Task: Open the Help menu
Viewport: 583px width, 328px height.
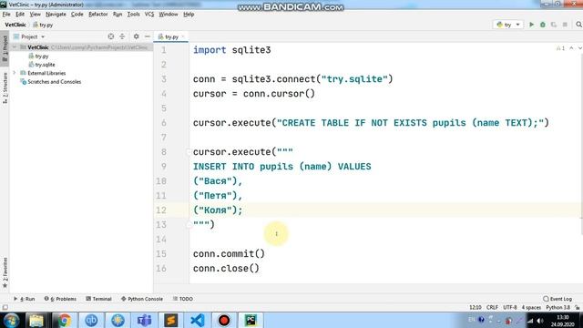Action: [189, 15]
